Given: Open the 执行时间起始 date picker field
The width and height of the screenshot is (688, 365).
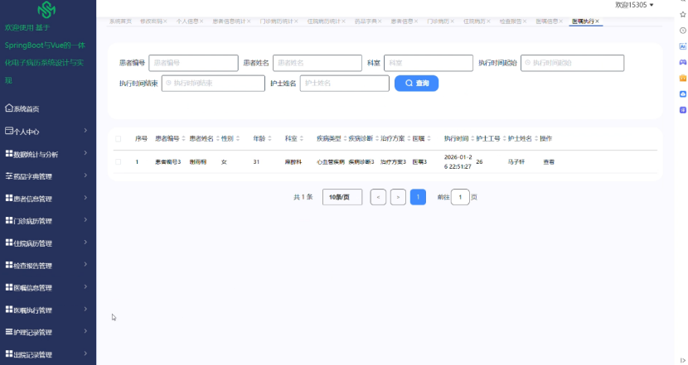Looking at the screenshot, I should (572, 63).
